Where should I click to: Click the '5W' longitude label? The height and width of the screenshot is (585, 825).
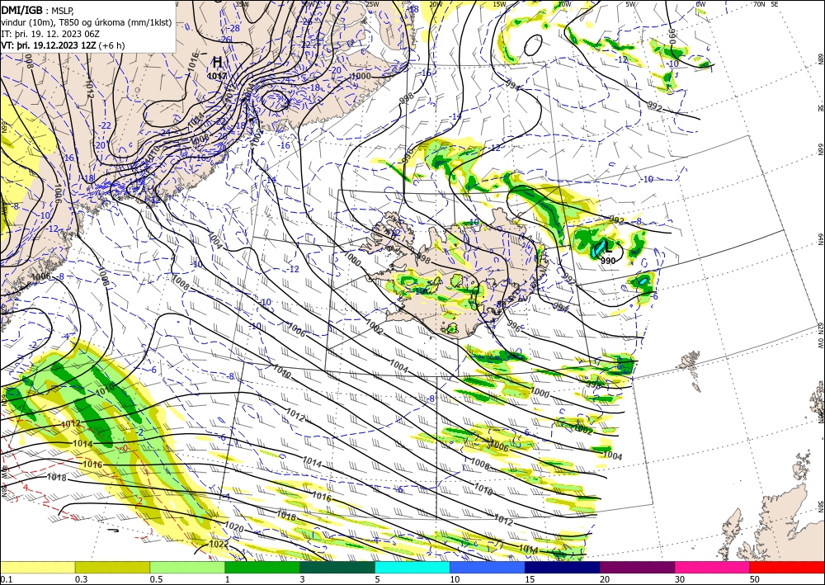tap(631, 4)
